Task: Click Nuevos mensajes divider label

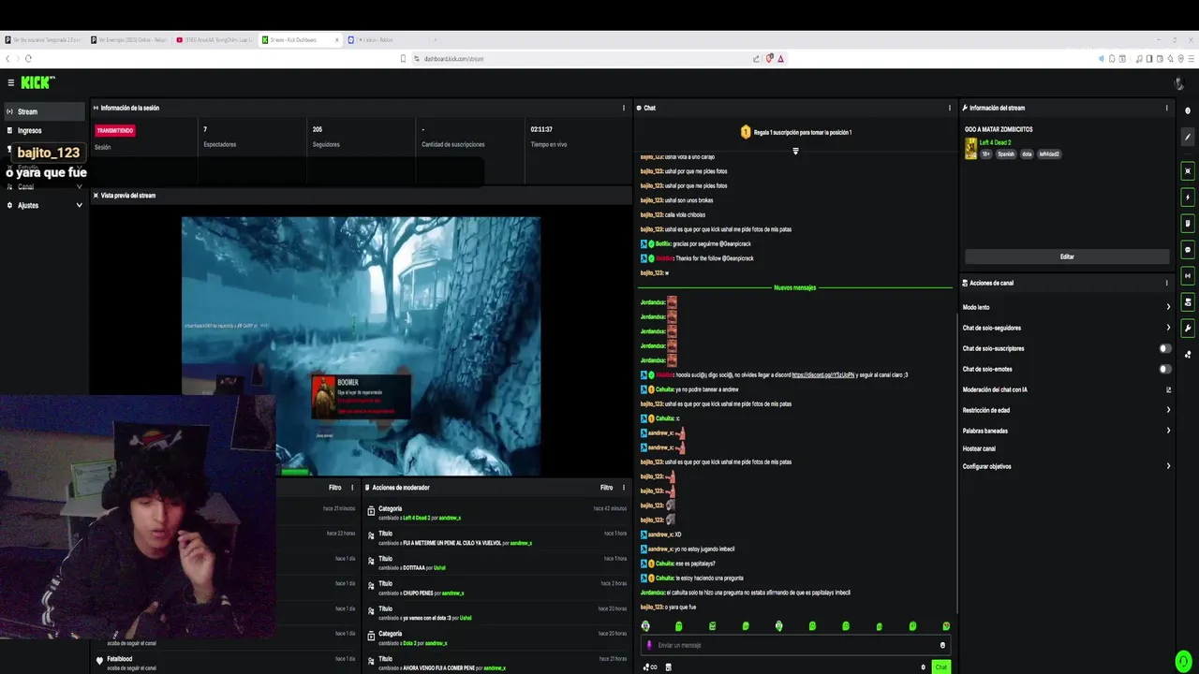Action: tap(794, 287)
